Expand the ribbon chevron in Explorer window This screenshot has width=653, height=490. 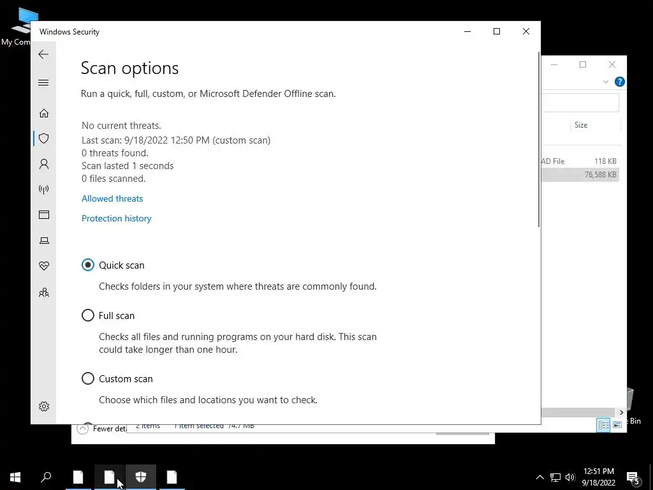[606, 82]
